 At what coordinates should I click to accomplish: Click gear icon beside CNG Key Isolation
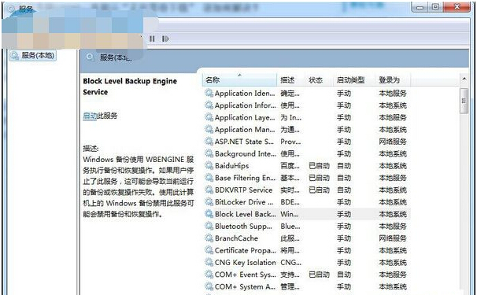[x=209, y=262]
